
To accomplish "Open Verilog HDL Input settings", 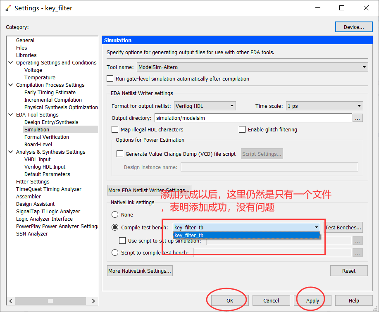I will 45,167.
